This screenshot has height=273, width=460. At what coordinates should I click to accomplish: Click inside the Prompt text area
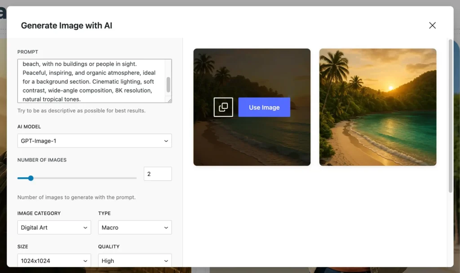click(90, 81)
